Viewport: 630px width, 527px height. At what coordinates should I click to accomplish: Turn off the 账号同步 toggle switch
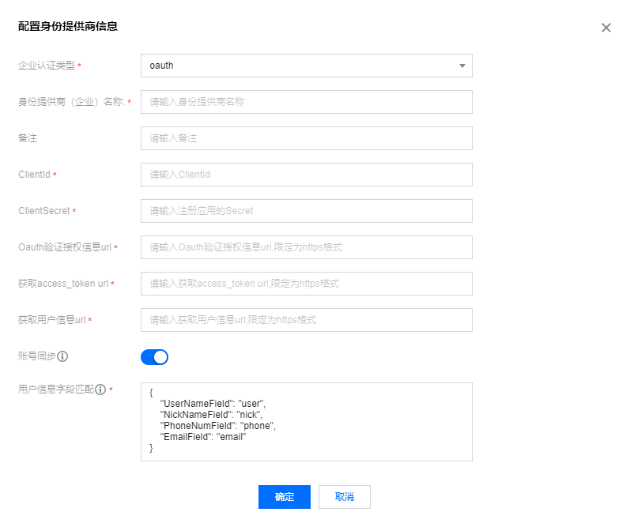(154, 357)
